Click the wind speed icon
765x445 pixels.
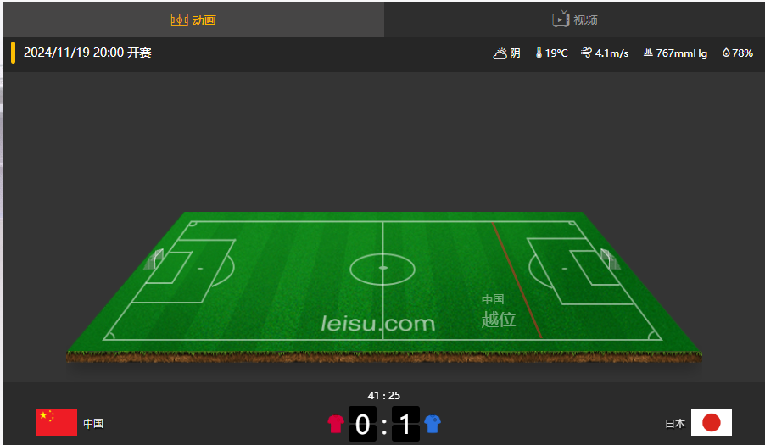[x=586, y=53]
